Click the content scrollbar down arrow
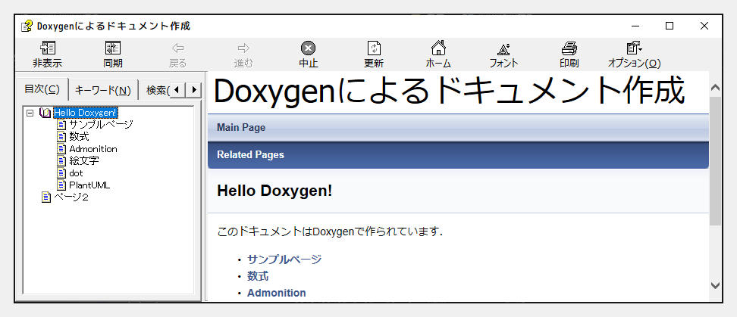 [715, 285]
